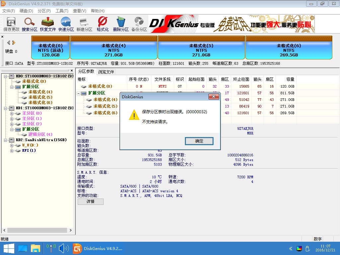This screenshot has height=255, width=340.
Task: Click the 删除分区 delete partition icon
Action: click(121, 24)
